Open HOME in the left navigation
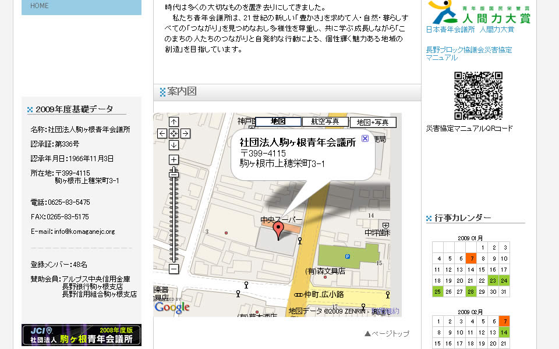The height and width of the screenshot is (349, 559). point(40,6)
